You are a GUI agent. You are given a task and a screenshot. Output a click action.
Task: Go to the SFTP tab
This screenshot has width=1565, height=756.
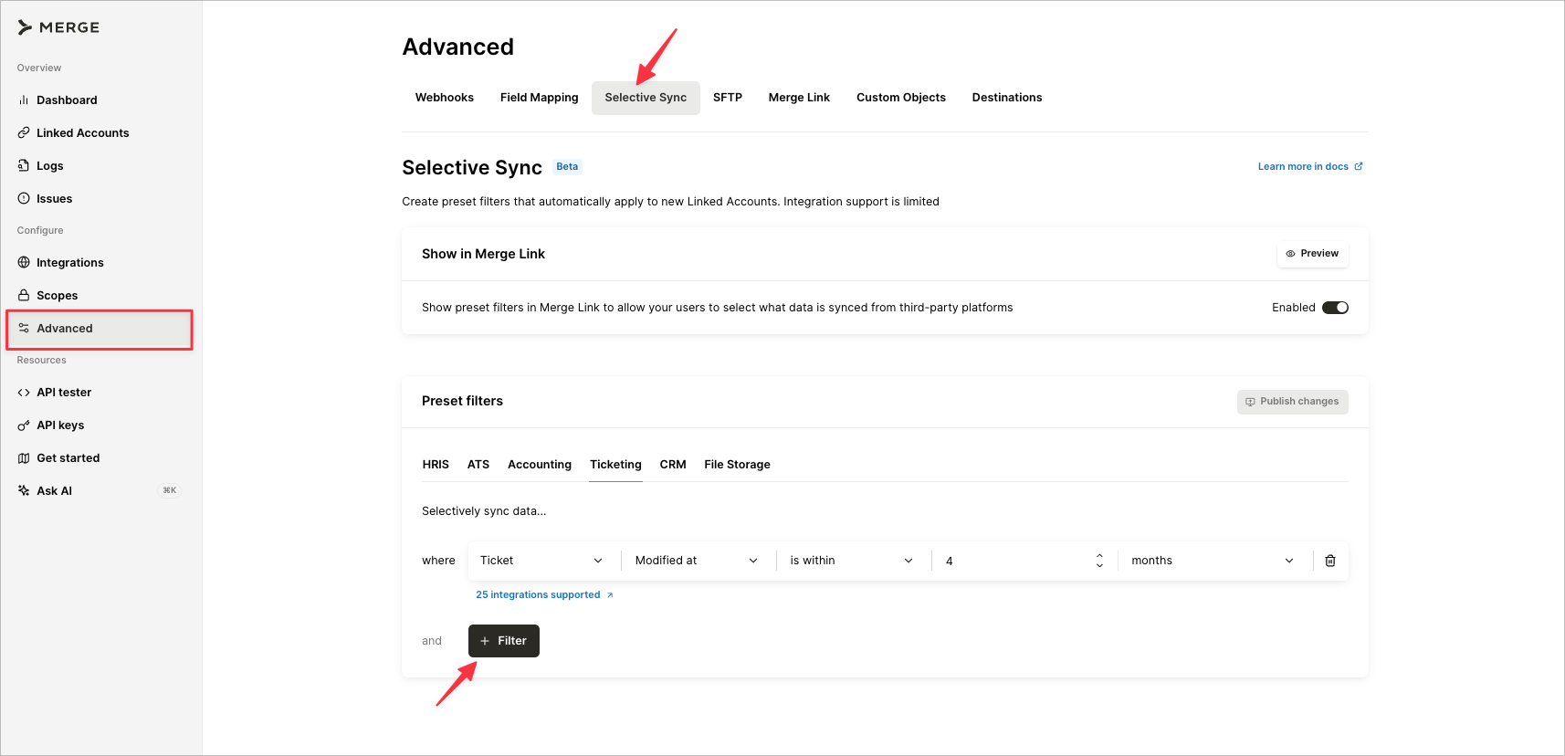728,98
